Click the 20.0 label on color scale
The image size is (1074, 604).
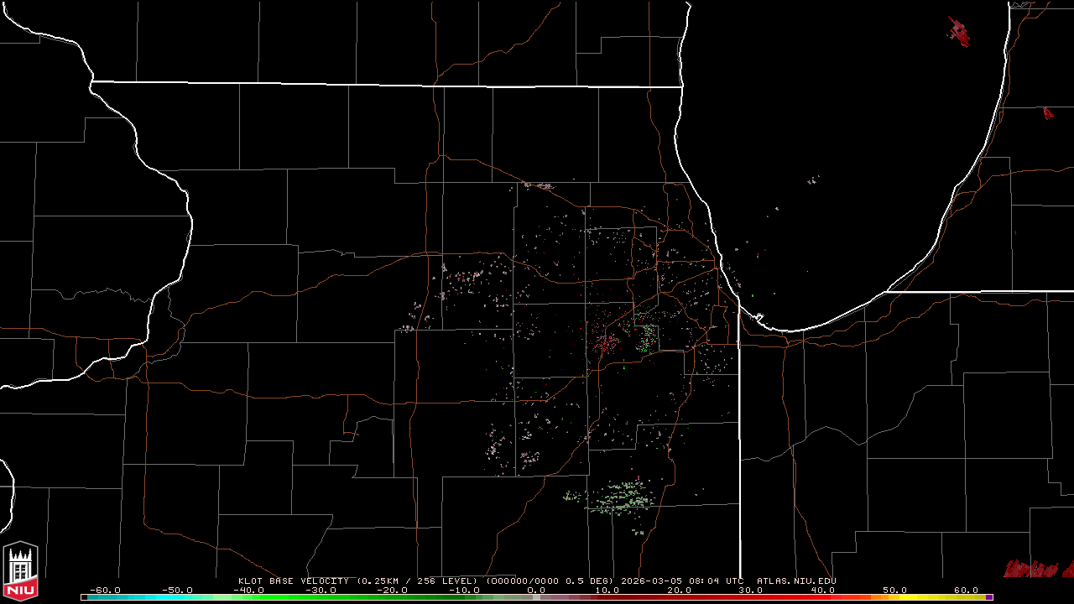(x=680, y=591)
